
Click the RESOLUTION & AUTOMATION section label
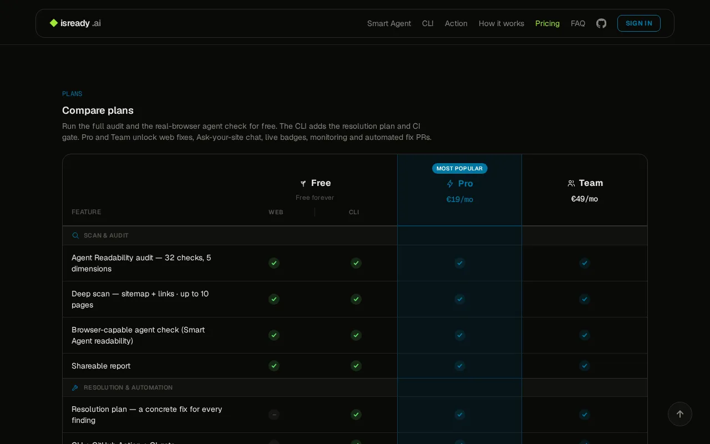click(128, 387)
